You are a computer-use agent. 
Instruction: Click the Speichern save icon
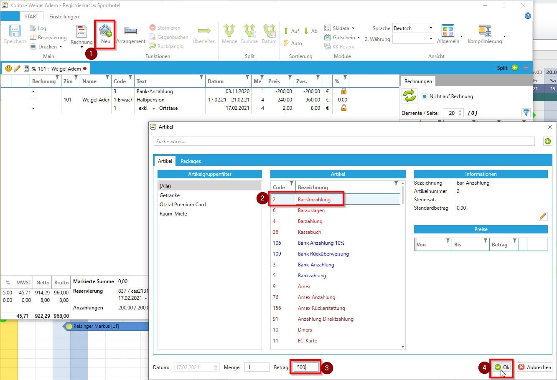(x=15, y=31)
